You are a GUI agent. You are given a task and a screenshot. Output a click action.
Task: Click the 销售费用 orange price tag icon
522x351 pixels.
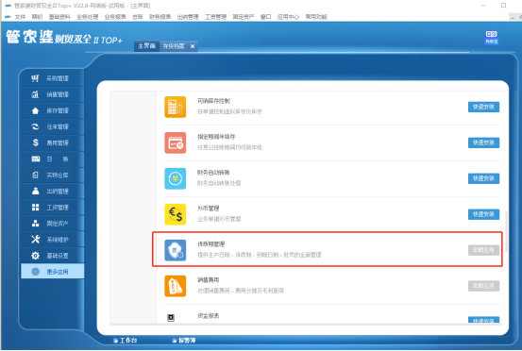(176, 286)
